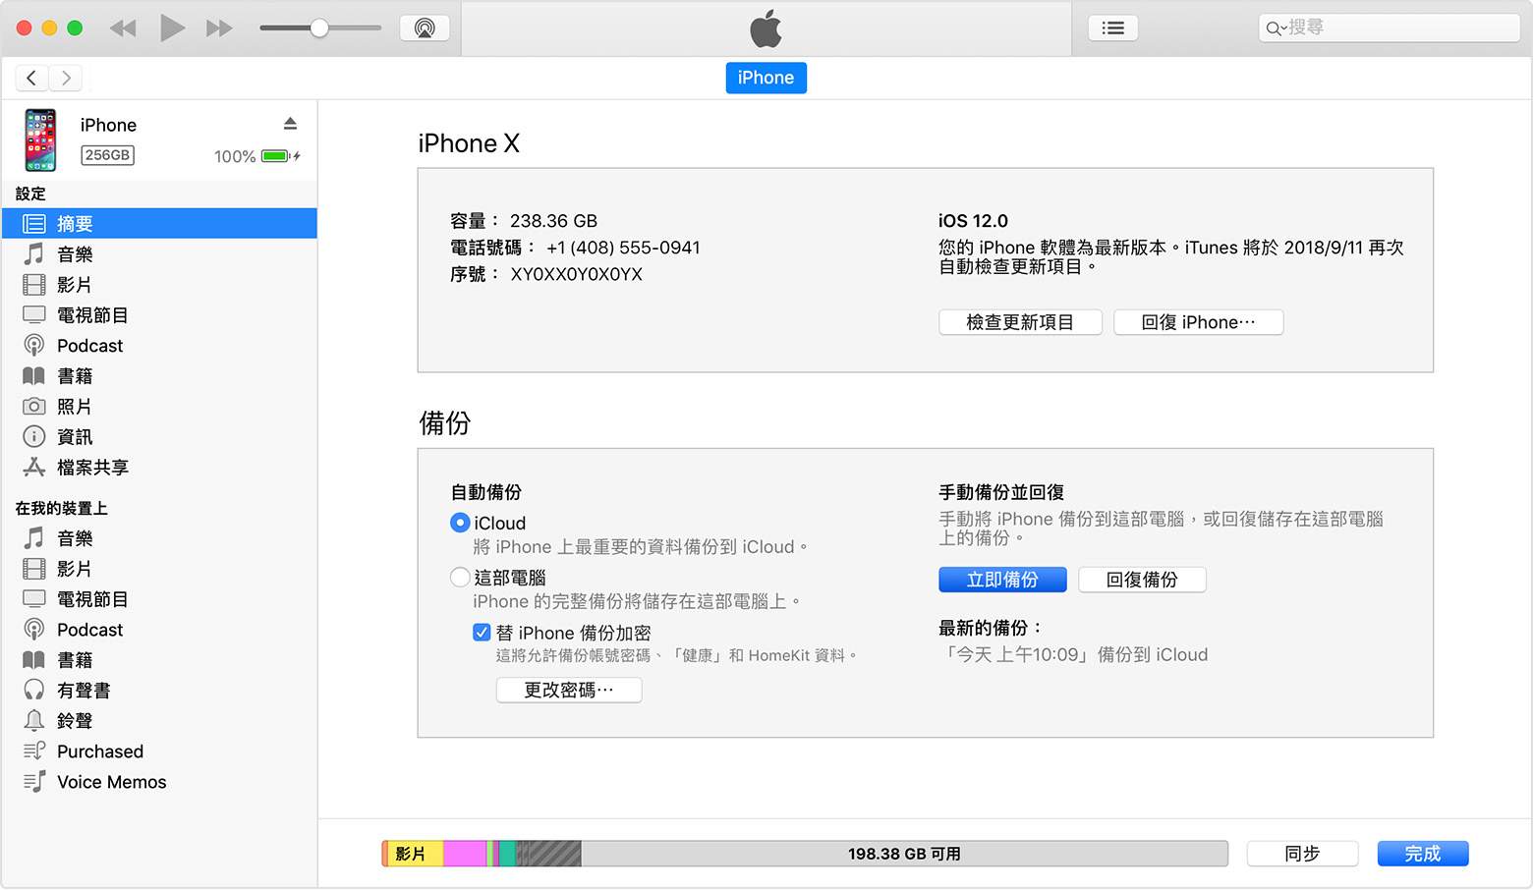
Task: Open 照片 in the settings sidebar
Action: (x=75, y=407)
